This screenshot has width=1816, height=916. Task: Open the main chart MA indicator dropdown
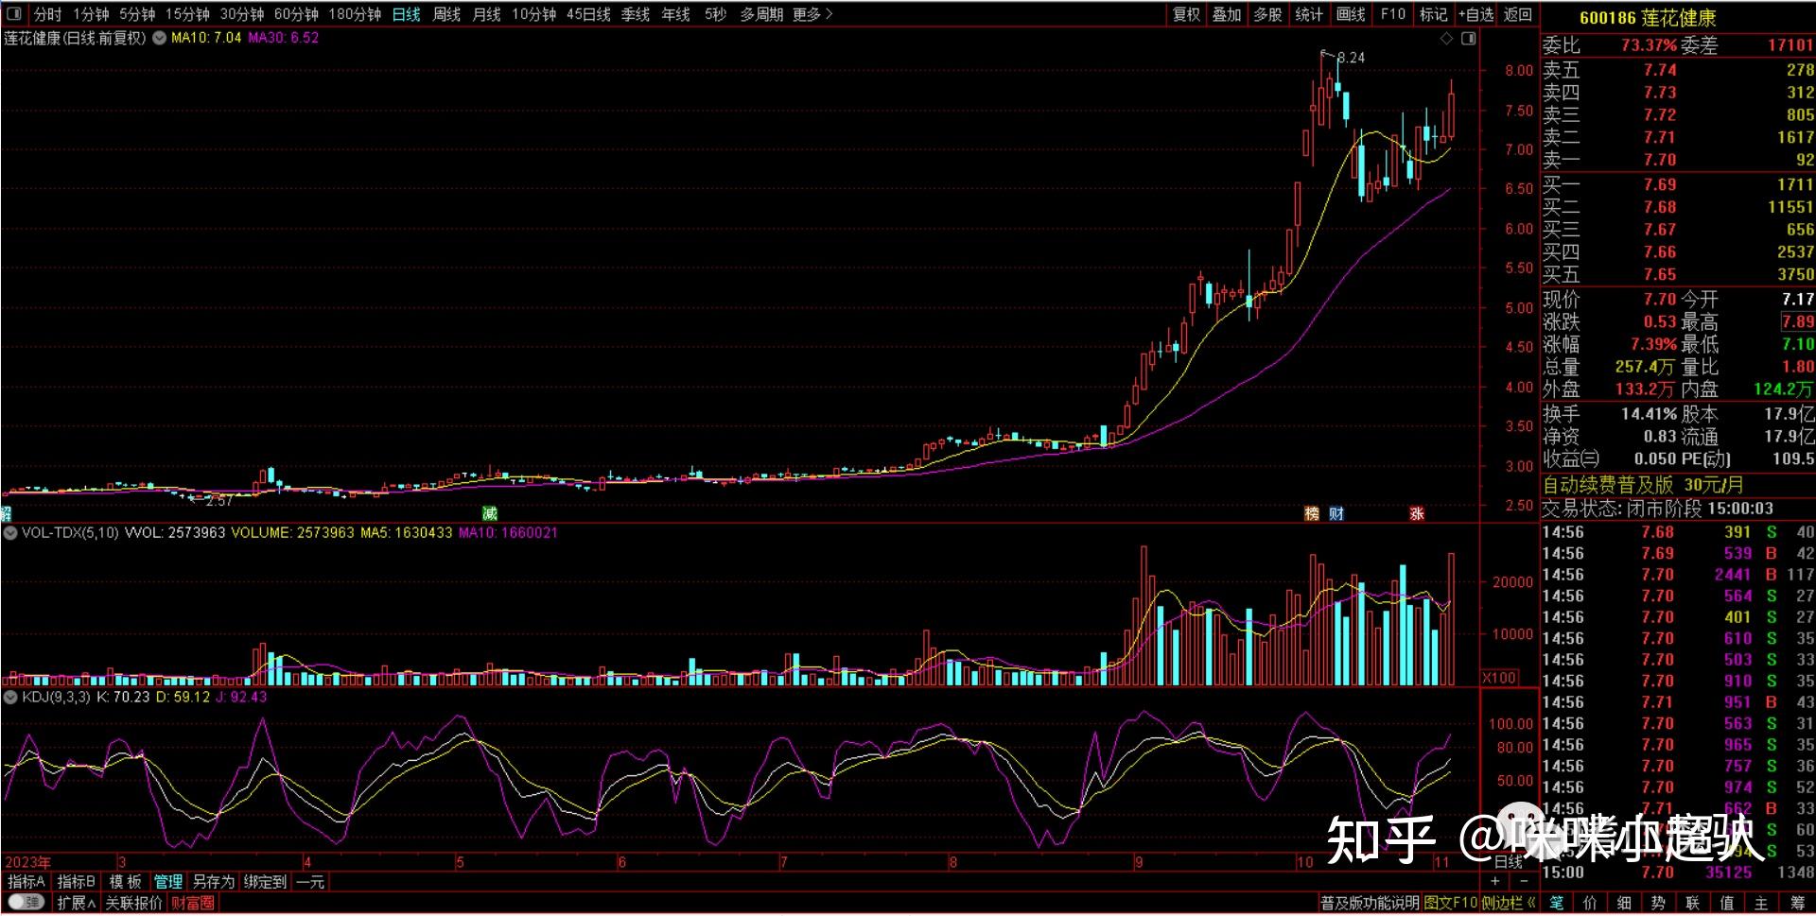[159, 38]
